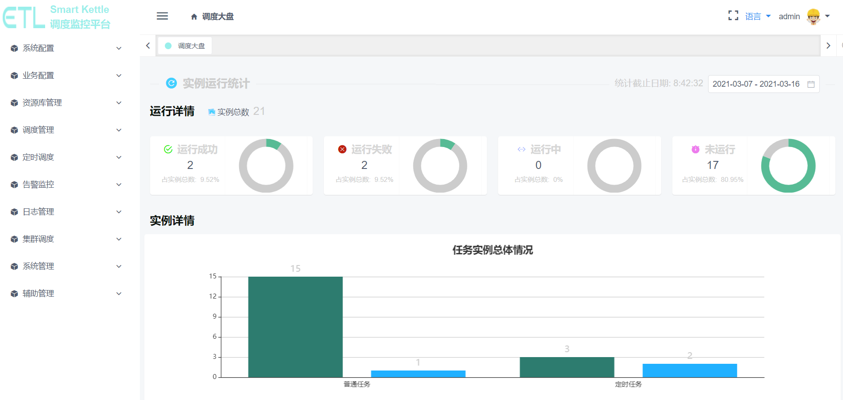This screenshot has width=843, height=400.
Task: Collapse sidebar with hamburger menu icon
Action: (x=162, y=16)
